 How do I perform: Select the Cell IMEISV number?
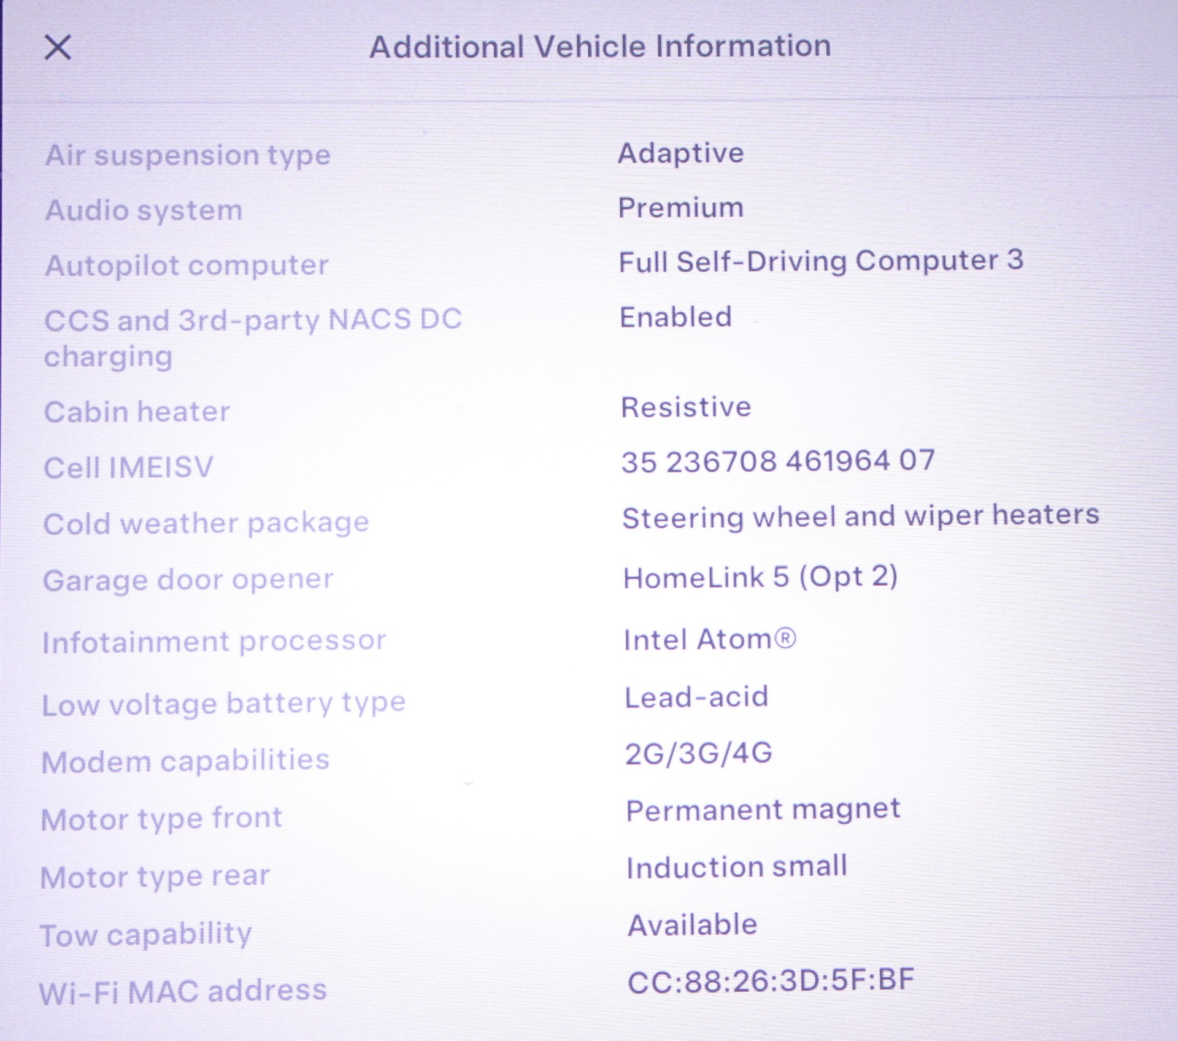coord(778,461)
